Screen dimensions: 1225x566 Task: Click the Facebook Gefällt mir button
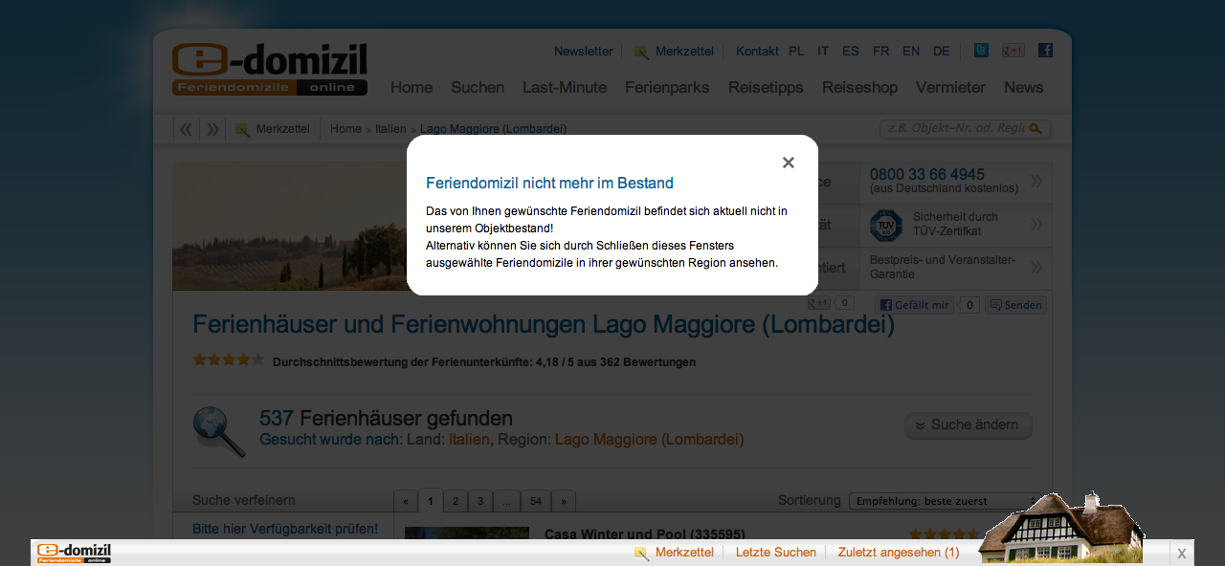(x=914, y=305)
